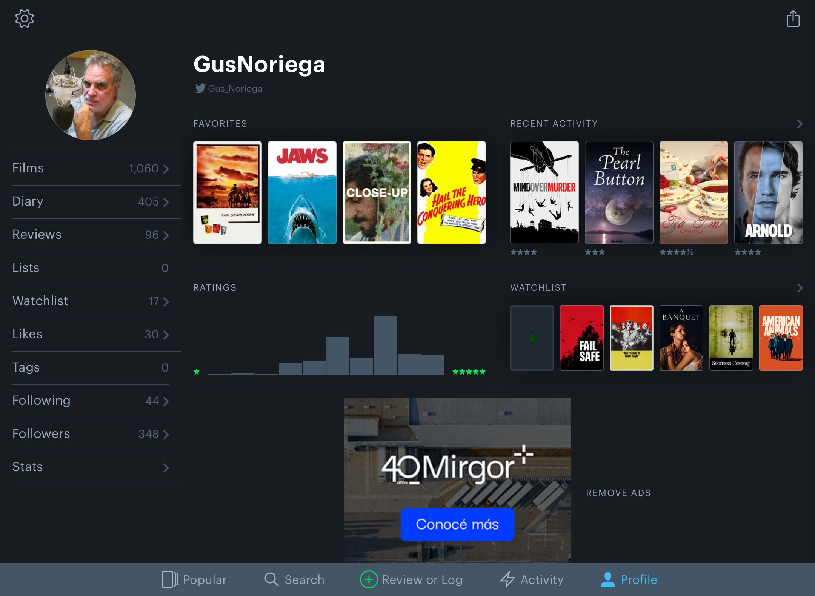Open the Films list row
The image size is (815, 596).
pyautogui.click(x=91, y=168)
